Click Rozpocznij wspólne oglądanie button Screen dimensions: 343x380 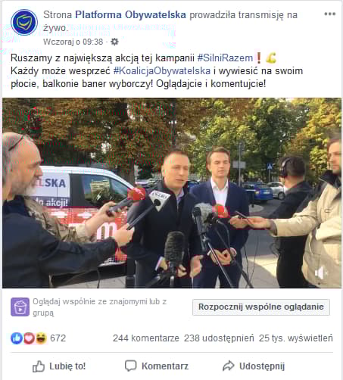[x=261, y=307]
